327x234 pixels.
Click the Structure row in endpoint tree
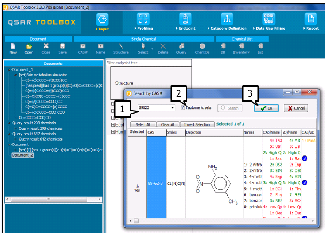pos(151,83)
